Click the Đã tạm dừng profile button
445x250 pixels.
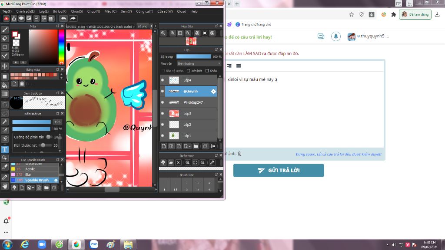pyautogui.click(x=415, y=14)
